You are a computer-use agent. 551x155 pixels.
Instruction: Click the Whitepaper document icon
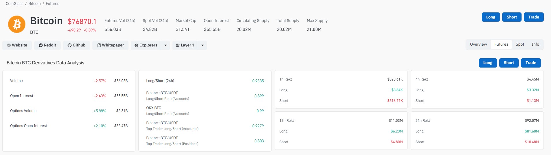pyautogui.click(x=99, y=45)
